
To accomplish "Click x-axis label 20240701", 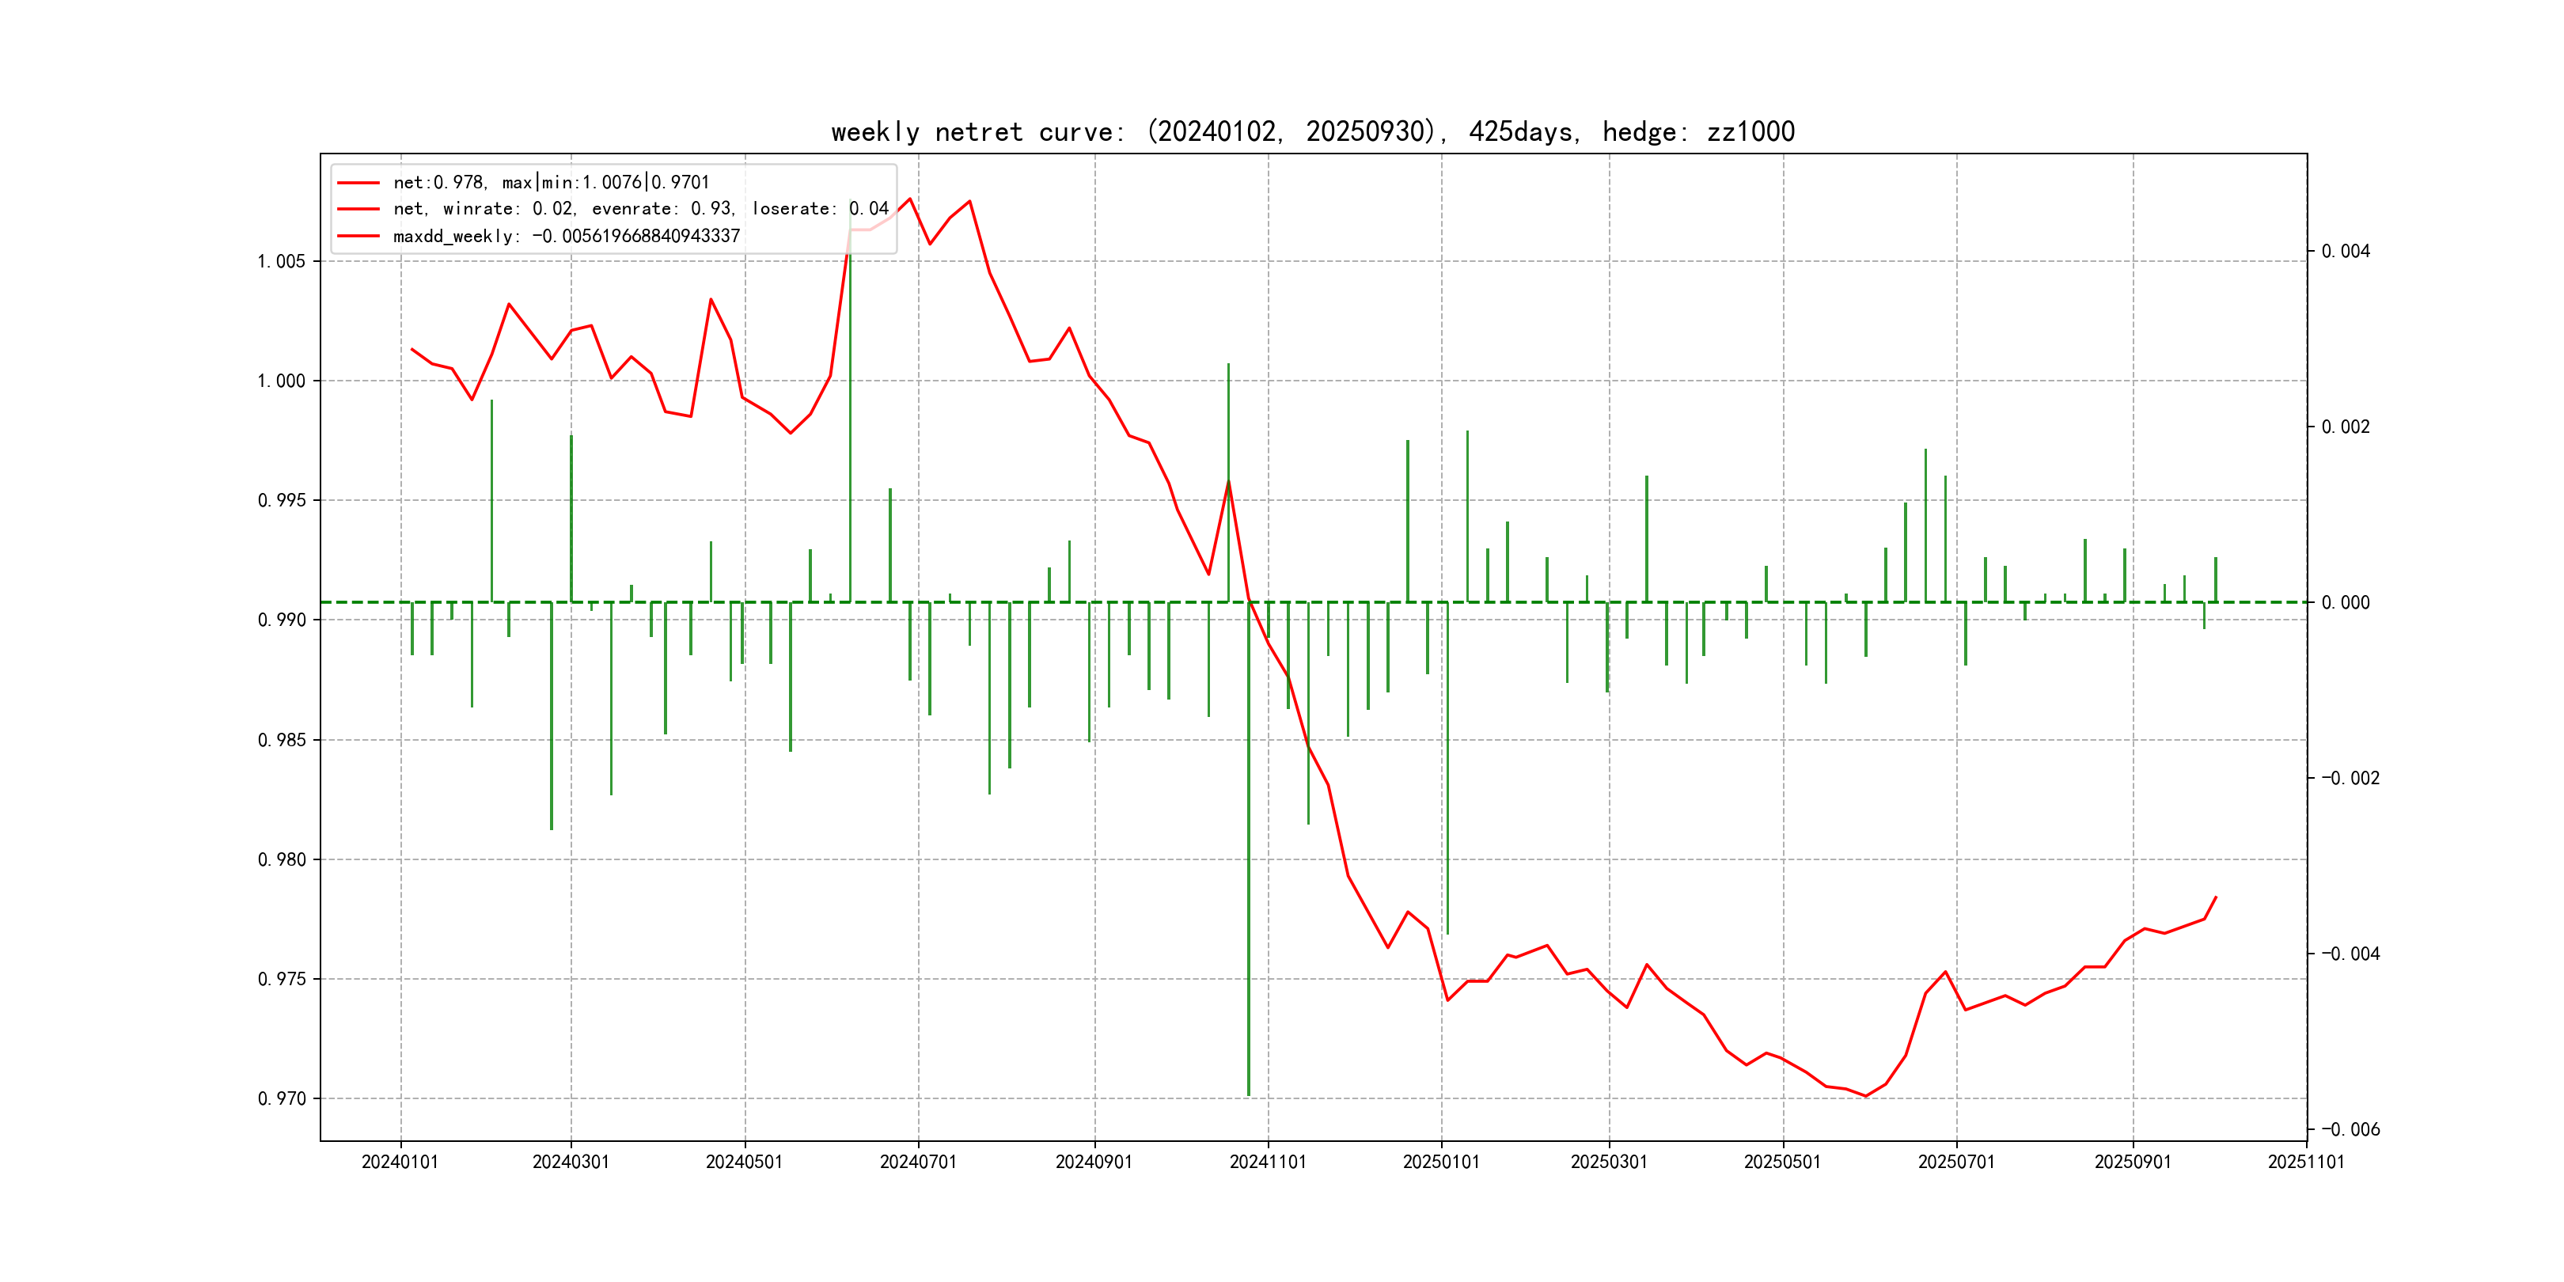I will (918, 1162).
